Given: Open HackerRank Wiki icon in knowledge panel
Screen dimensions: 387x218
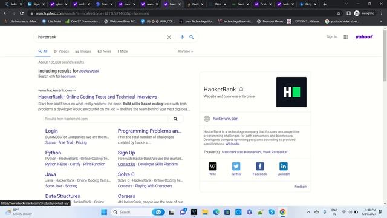Looking at the screenshot, I should (x=212, y=167).
